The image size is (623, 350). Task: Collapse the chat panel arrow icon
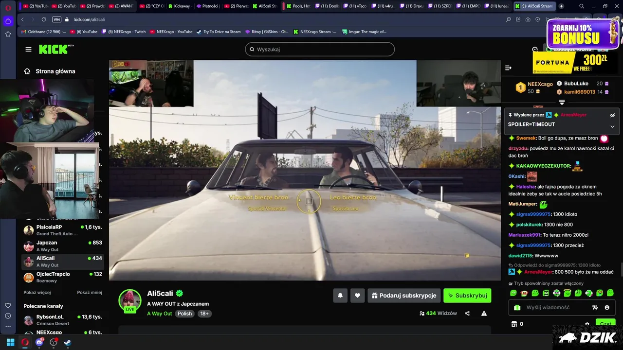(508, 68)
